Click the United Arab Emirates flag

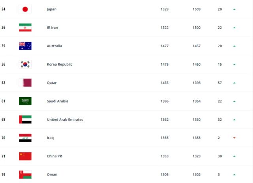pos(25,119)
